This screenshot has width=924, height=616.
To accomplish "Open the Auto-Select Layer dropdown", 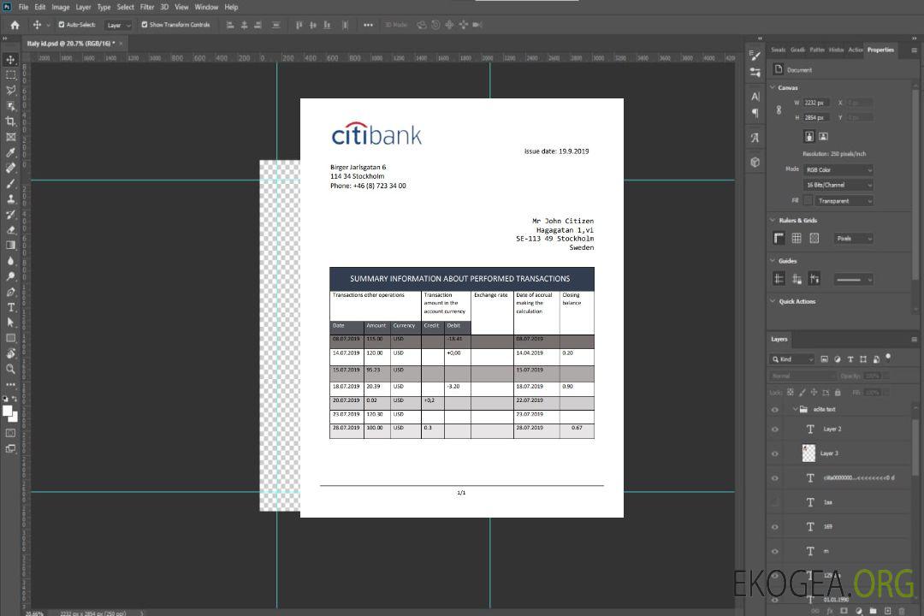I will tap(118, 25).
